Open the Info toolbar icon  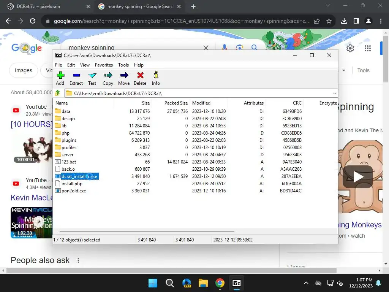[156, 78]
